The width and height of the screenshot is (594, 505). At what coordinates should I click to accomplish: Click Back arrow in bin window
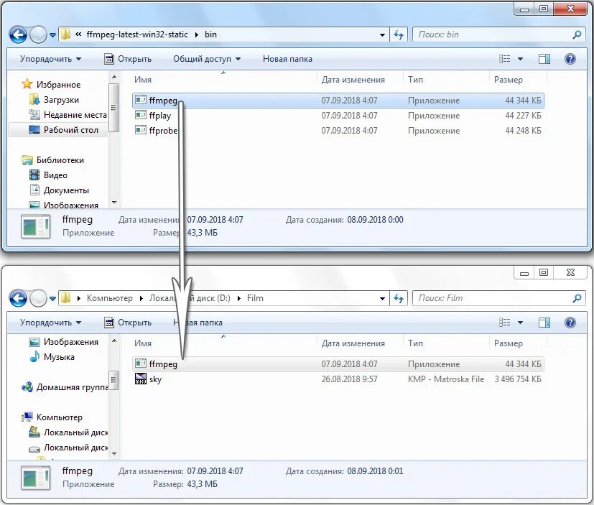pos(18,35)
